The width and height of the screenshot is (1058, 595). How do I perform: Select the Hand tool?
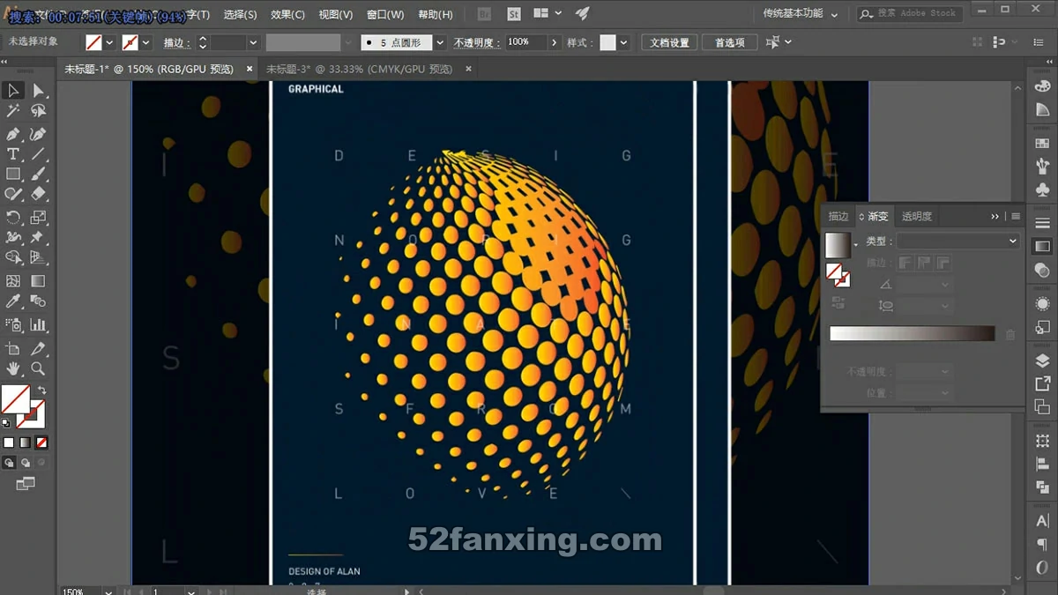coord(13,369)
